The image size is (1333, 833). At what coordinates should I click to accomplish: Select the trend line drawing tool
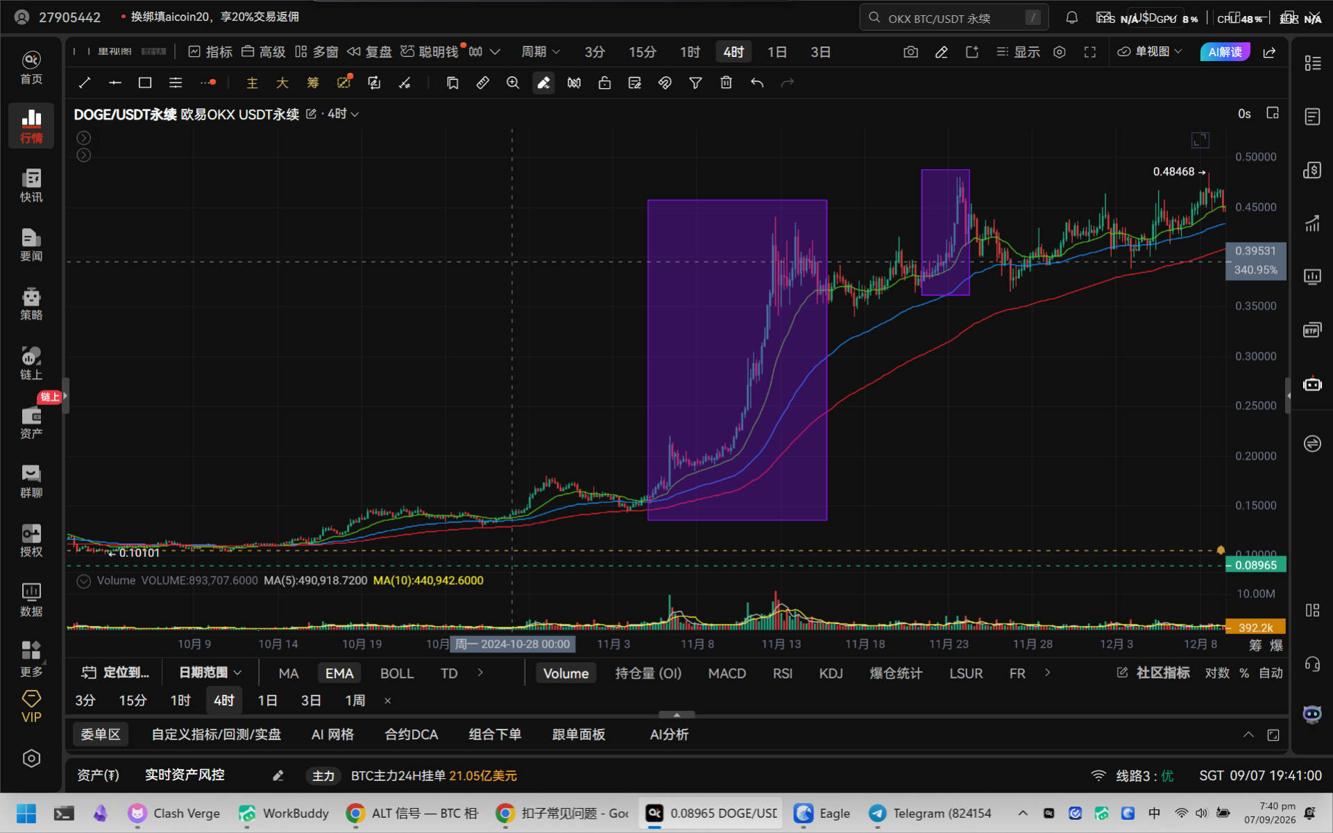click(85, 83)
